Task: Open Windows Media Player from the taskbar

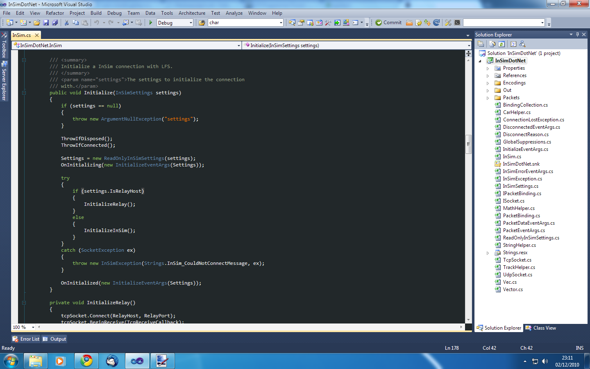Action: (x=61, y=361)
